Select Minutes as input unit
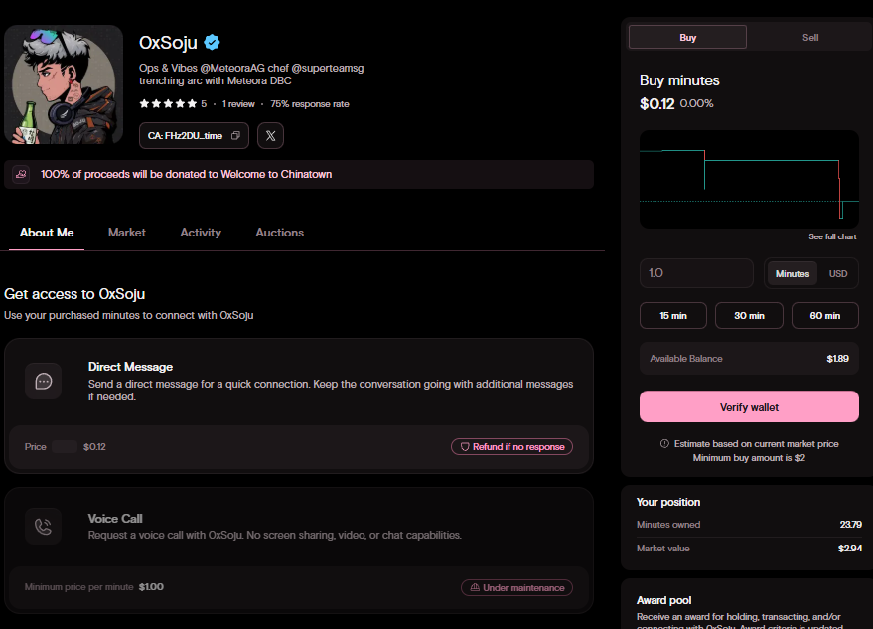The height and width of the screenshot is (629, 873). pyautogui.click(x=793, y=274)
